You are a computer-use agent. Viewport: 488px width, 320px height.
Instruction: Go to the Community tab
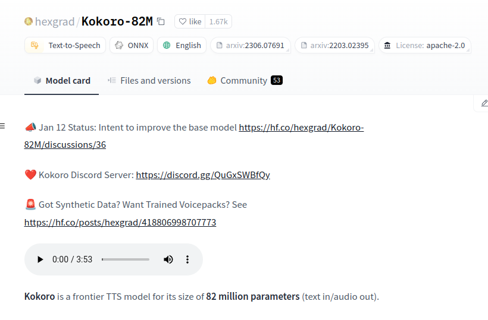coord(245,81)
